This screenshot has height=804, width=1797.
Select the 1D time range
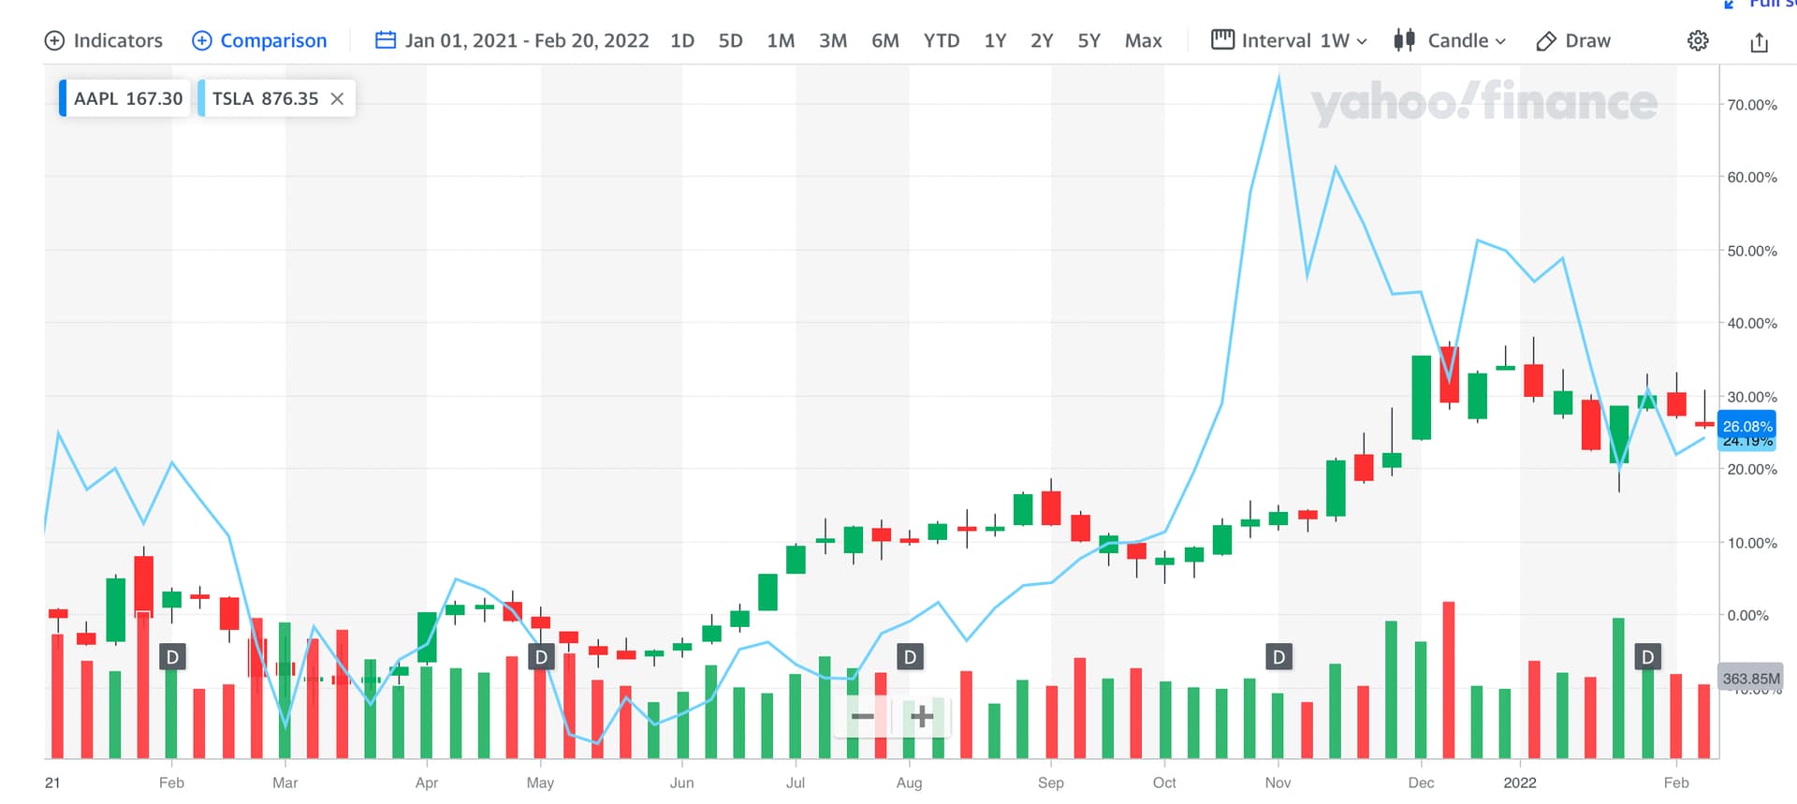pyautogui.click(x=682, y=41)
